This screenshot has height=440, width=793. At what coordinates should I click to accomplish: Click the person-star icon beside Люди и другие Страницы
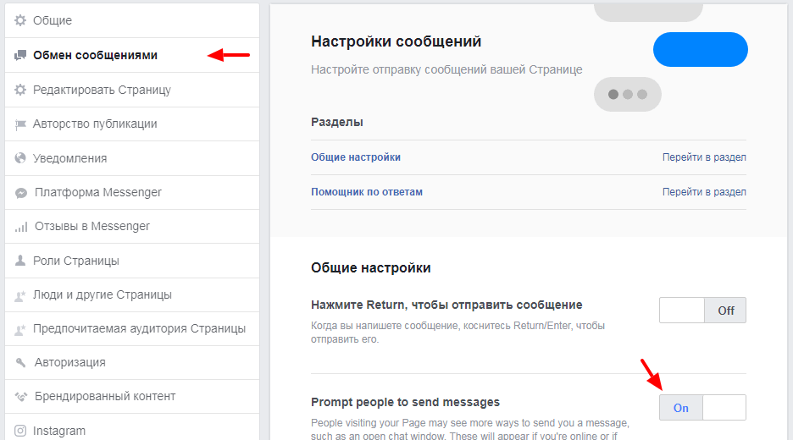pyautogui.click(x=20, y=295)
